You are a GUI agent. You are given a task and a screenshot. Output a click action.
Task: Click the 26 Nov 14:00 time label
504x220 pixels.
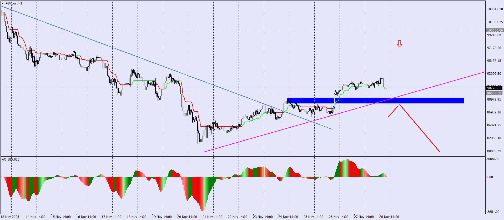click(339, 217)
